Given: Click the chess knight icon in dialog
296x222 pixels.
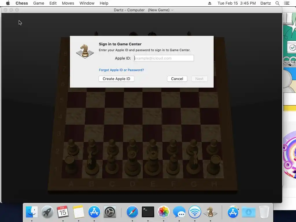Looking at the screenshot, I should [x=85, y=51].
